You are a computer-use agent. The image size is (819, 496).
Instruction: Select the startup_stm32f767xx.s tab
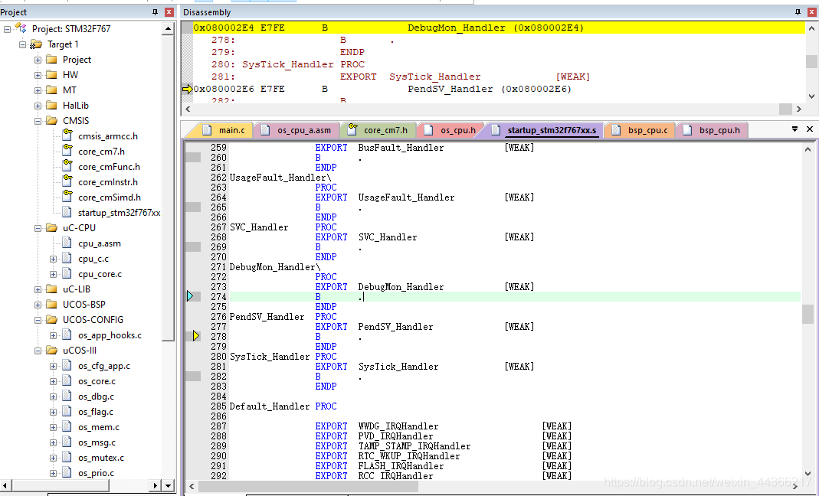545,130
